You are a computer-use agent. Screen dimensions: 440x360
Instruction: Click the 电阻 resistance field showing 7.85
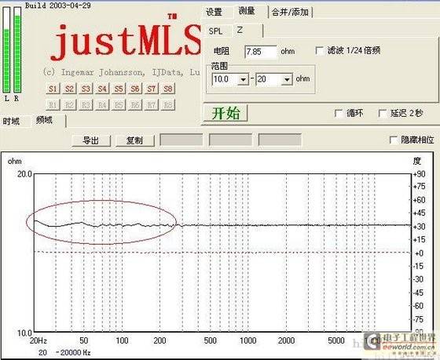point(261,52)
